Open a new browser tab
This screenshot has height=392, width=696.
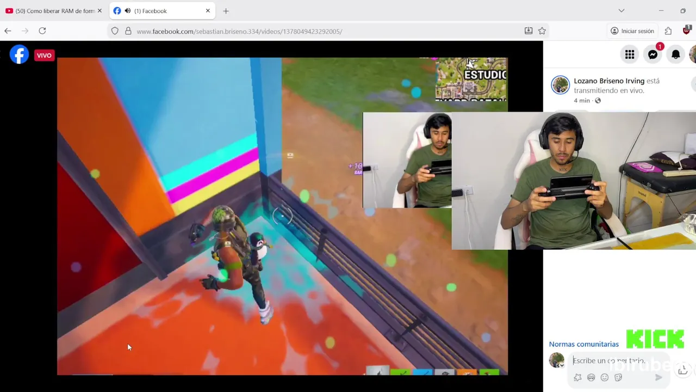tap(226, 11)
